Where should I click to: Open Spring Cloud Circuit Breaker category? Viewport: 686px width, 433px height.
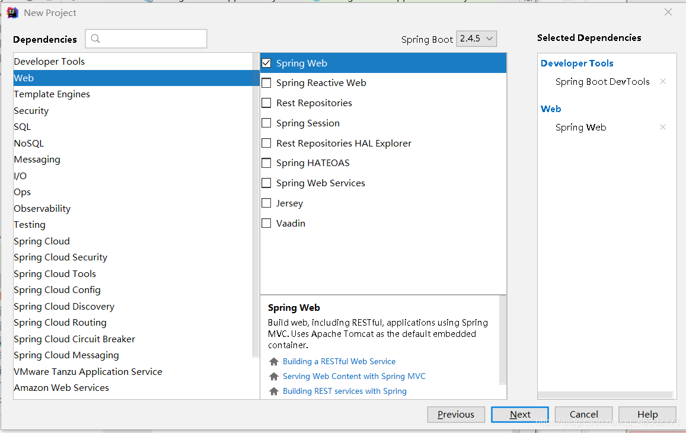click(x=133, y=339)
